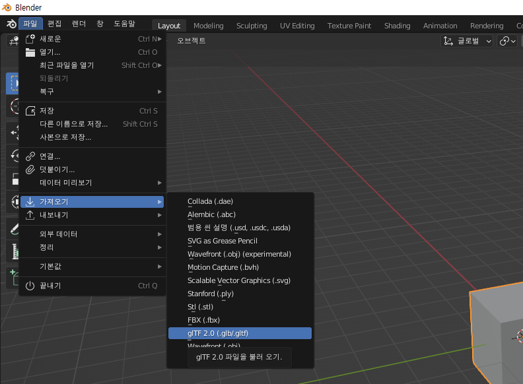Click the export arrow icon beside 내보내기

(30, 215)
